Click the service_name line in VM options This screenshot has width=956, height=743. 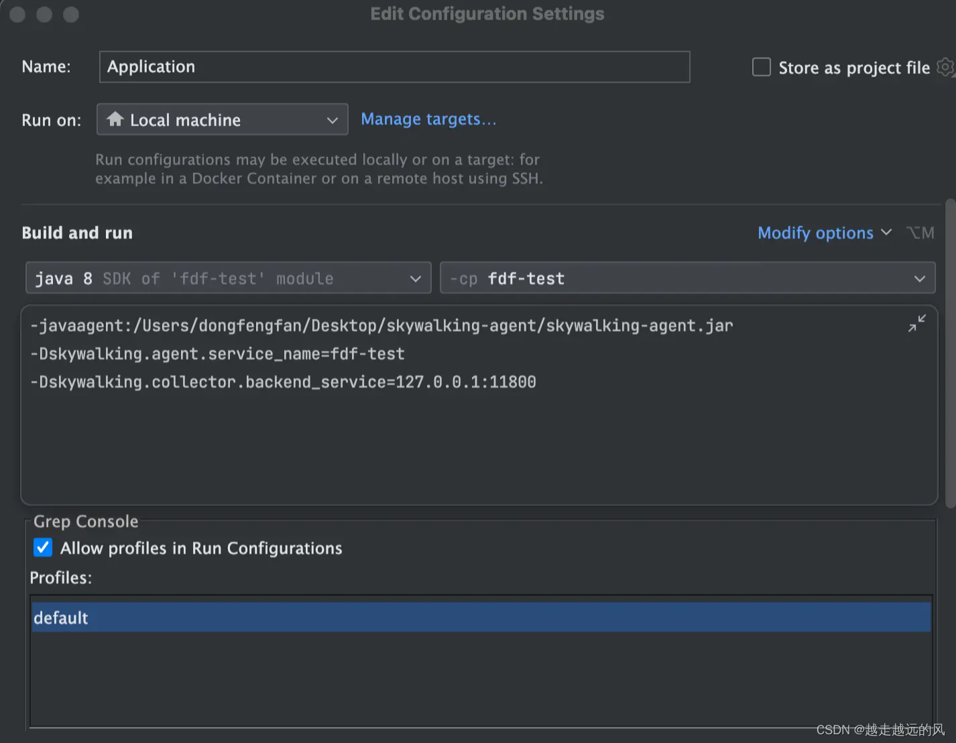(x=218, y=354)
